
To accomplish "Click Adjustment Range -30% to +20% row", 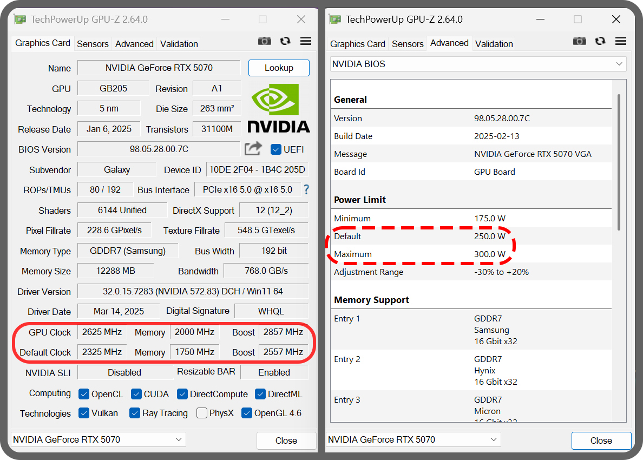I will (471, 272).
